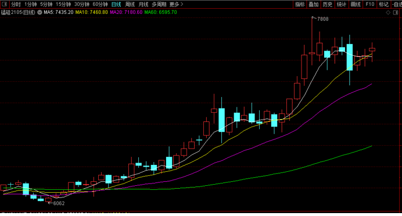The width and height of the screenshot is (402, 216).
Task: Select the 1分钟 period tab
Action: point(30,5)
